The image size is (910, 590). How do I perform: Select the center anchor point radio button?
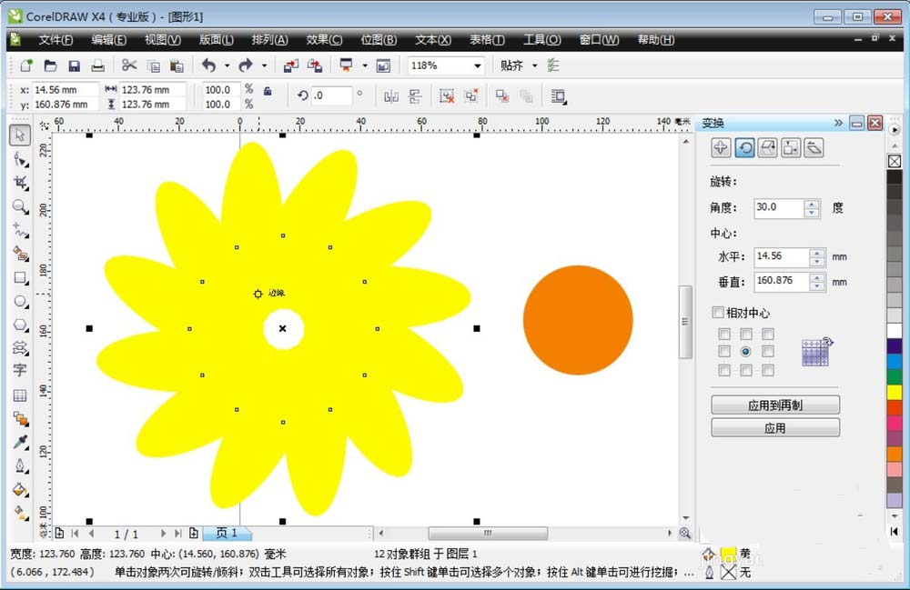click(746, 351)
